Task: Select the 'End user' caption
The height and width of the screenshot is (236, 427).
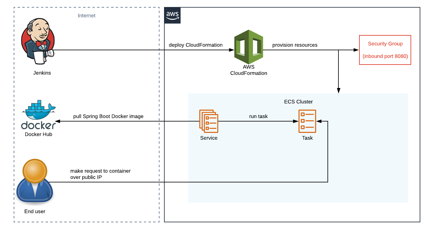Action: tap(35, 211)
